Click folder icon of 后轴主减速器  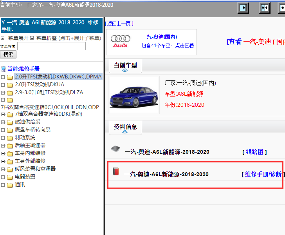[10, 146]
